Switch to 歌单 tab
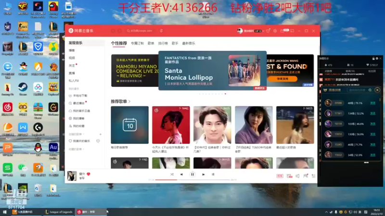 point(151,43)
